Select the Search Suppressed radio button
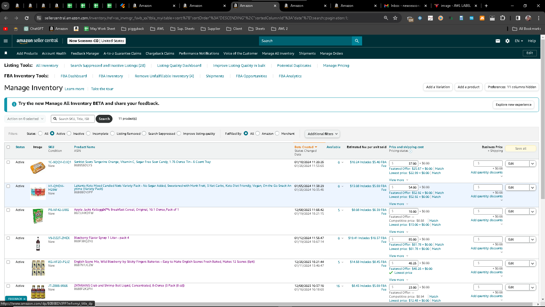This screenshot has width=545, height=307. (x=144, y=133)
